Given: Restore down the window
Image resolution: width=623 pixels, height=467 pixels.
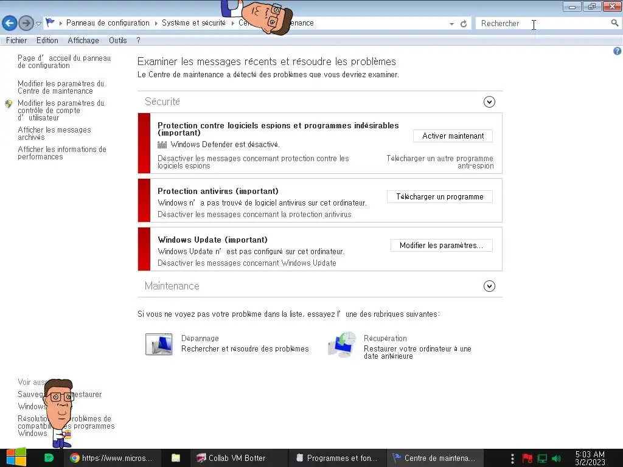Looking at the screenshot, I should click(591, 6).
